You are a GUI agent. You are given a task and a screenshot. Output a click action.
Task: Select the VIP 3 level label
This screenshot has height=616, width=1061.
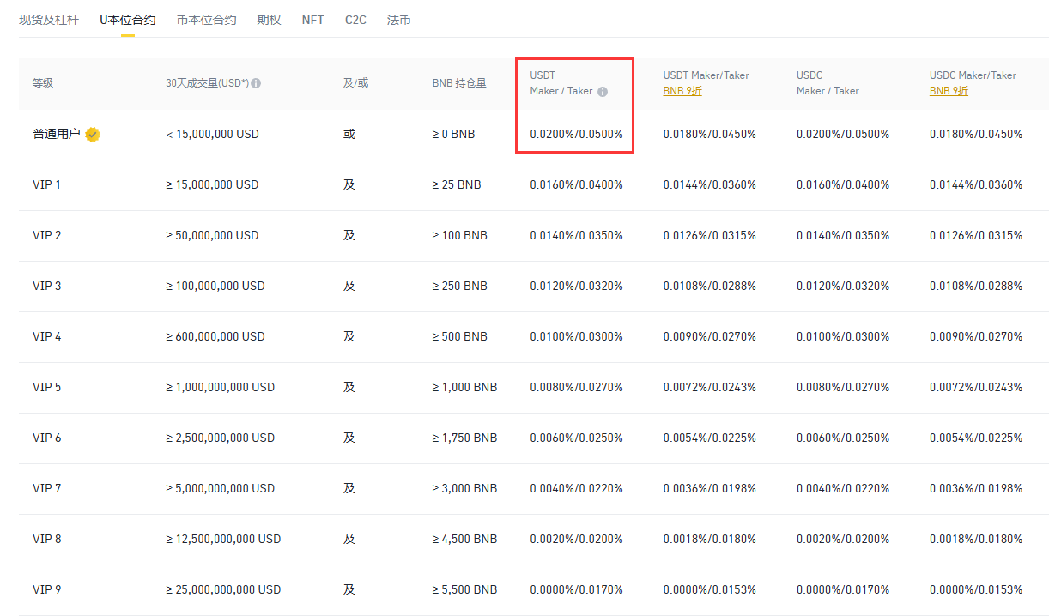tap(47, 286)
